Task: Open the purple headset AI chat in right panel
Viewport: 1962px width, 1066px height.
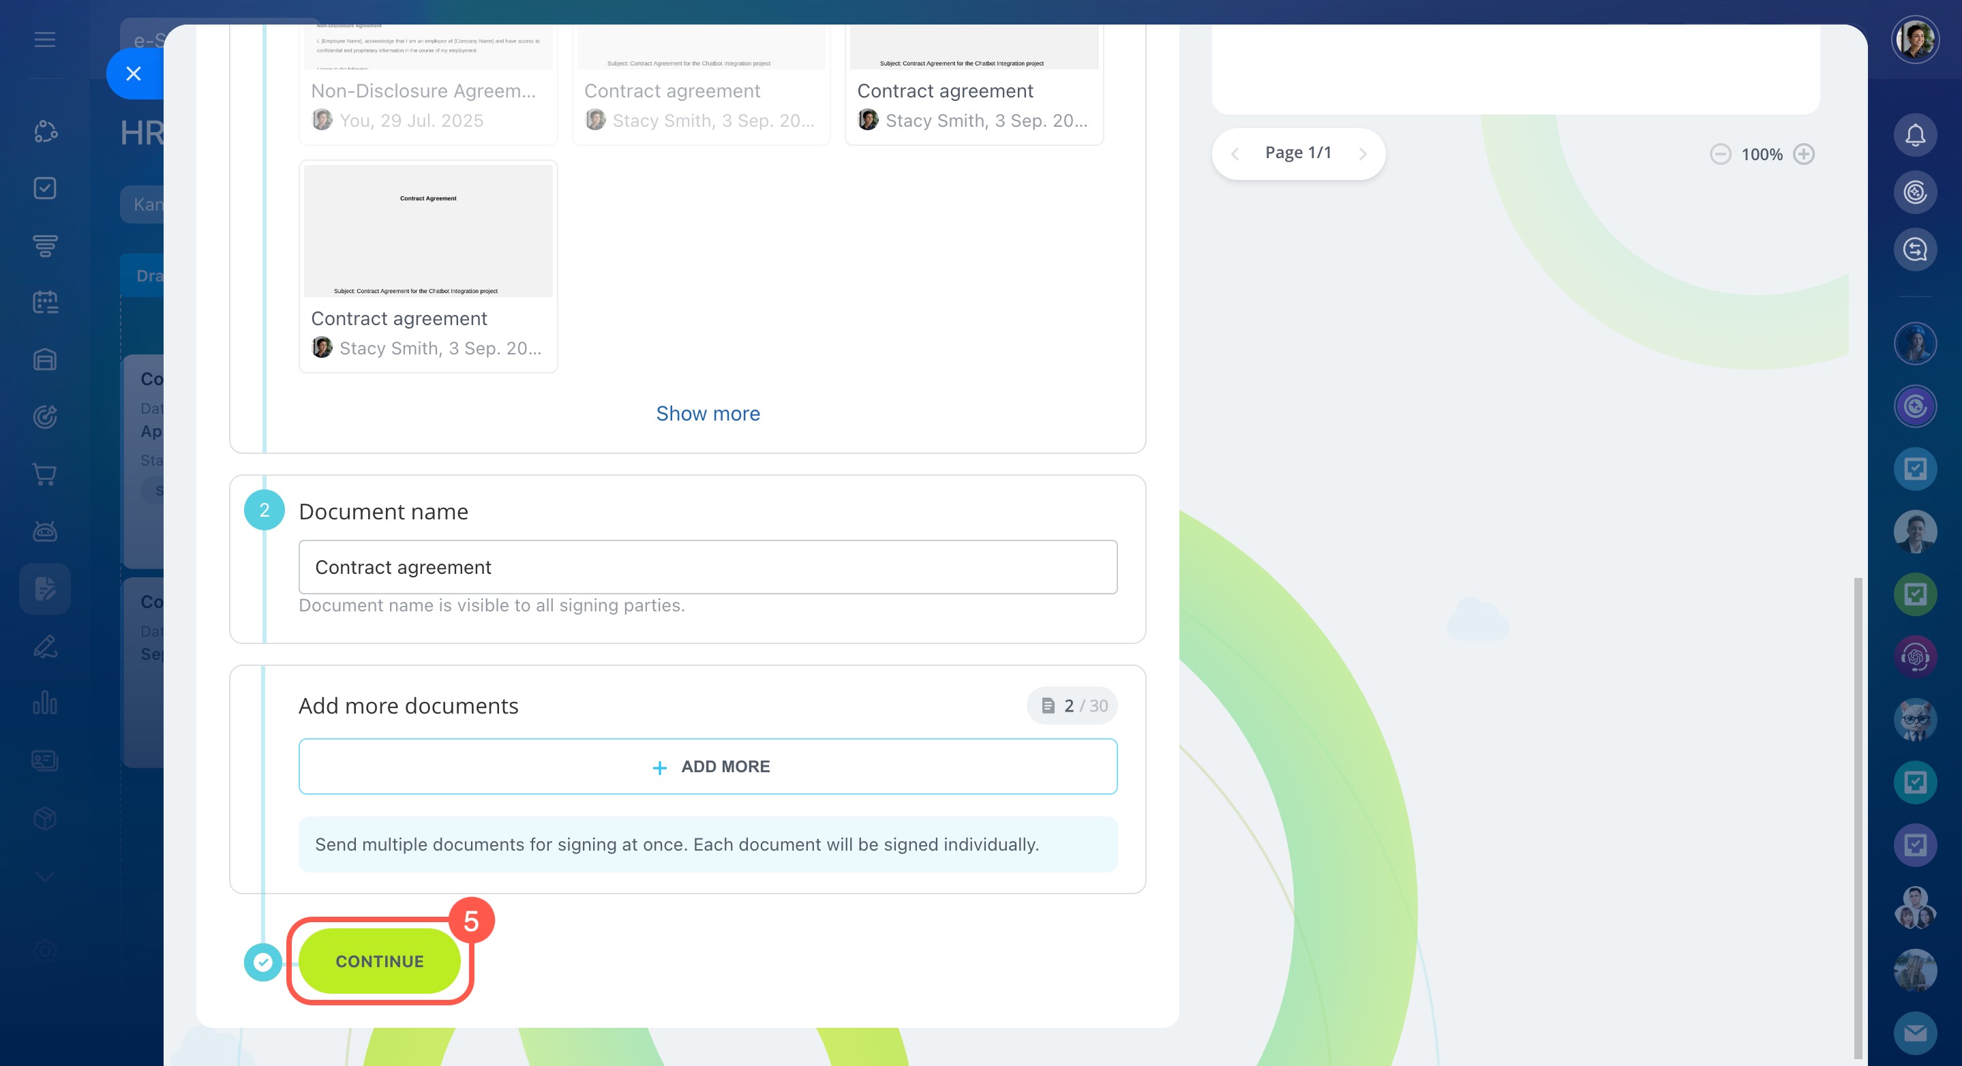Action: [x=1915, y=656]
